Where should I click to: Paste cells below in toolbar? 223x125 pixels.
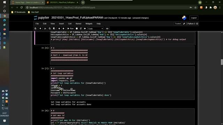point(54,28)
